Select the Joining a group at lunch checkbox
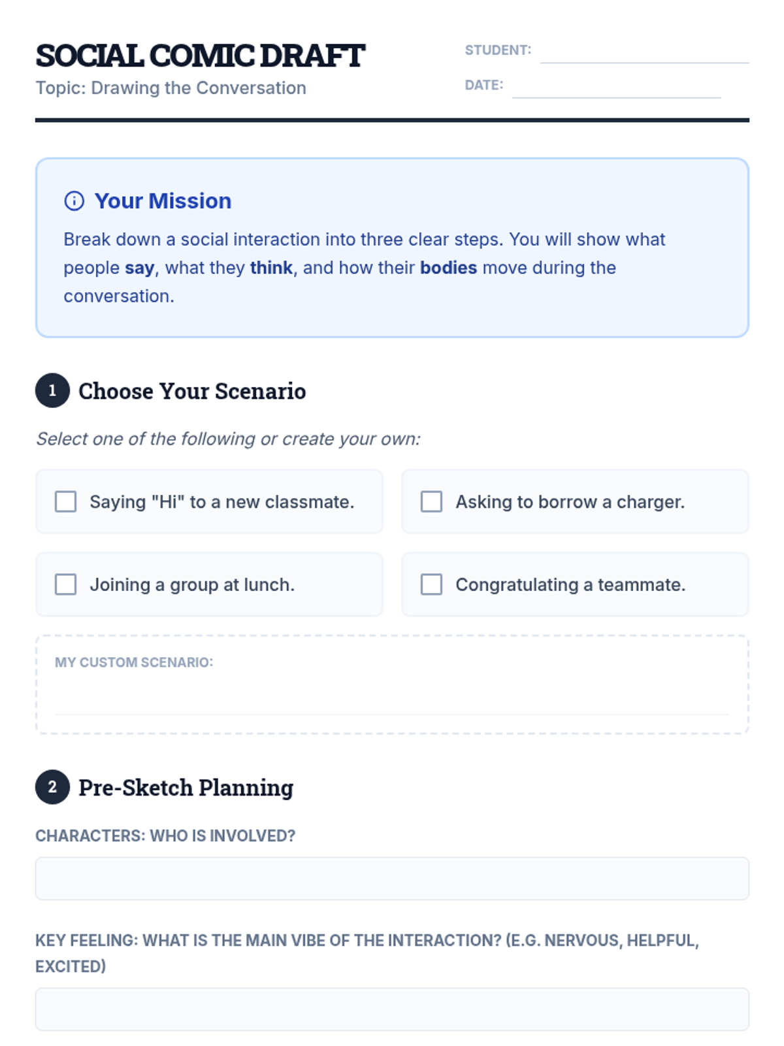Screen dimensions: 784x1046 click(65, 584)
